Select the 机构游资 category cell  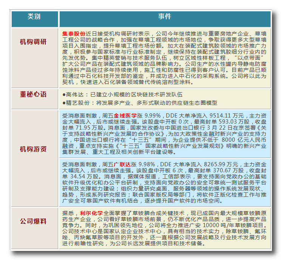point(34,149)
